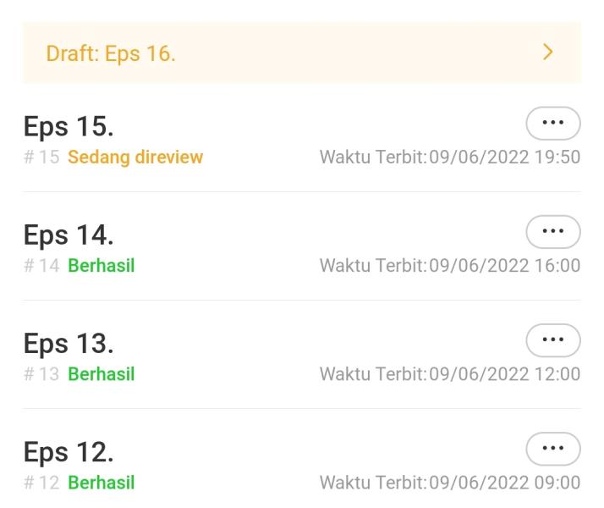Select the Eps 12 episode title
This screenshot has width=604, height=508.
69,452
